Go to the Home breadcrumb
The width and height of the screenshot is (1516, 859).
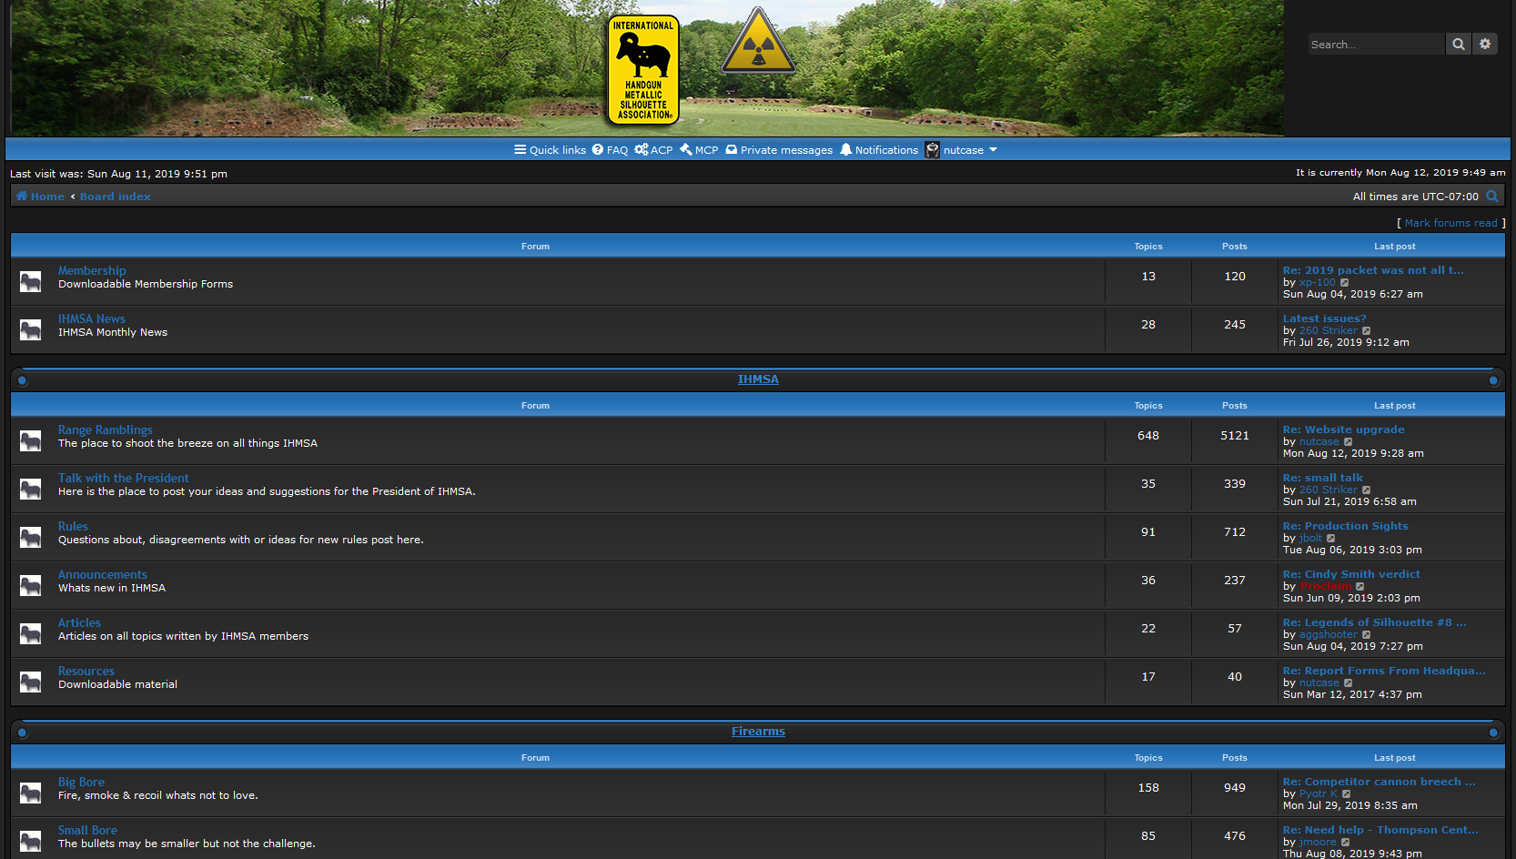(x=40, y=197)
